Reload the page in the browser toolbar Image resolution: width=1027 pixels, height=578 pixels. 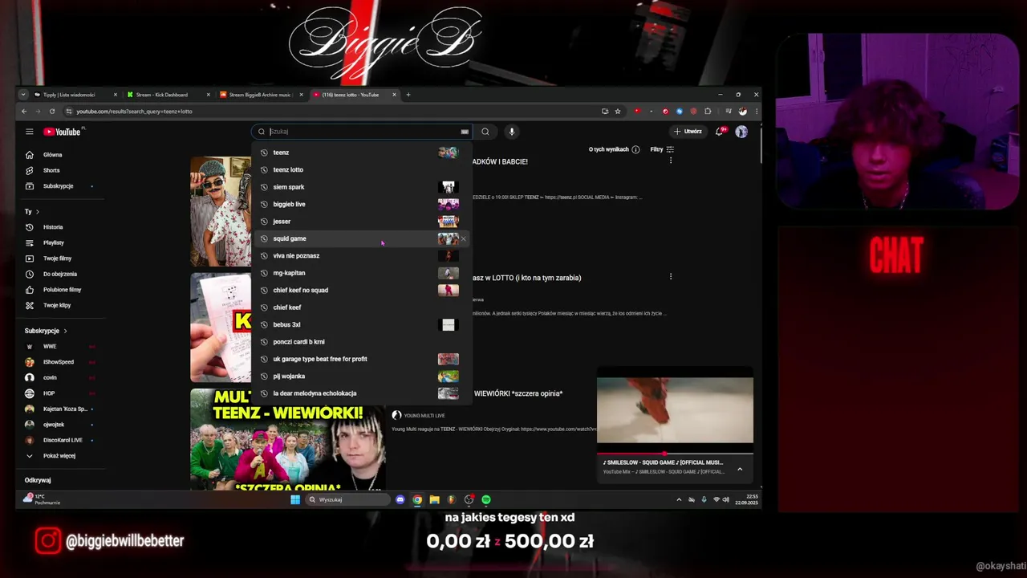coord(52,112)
